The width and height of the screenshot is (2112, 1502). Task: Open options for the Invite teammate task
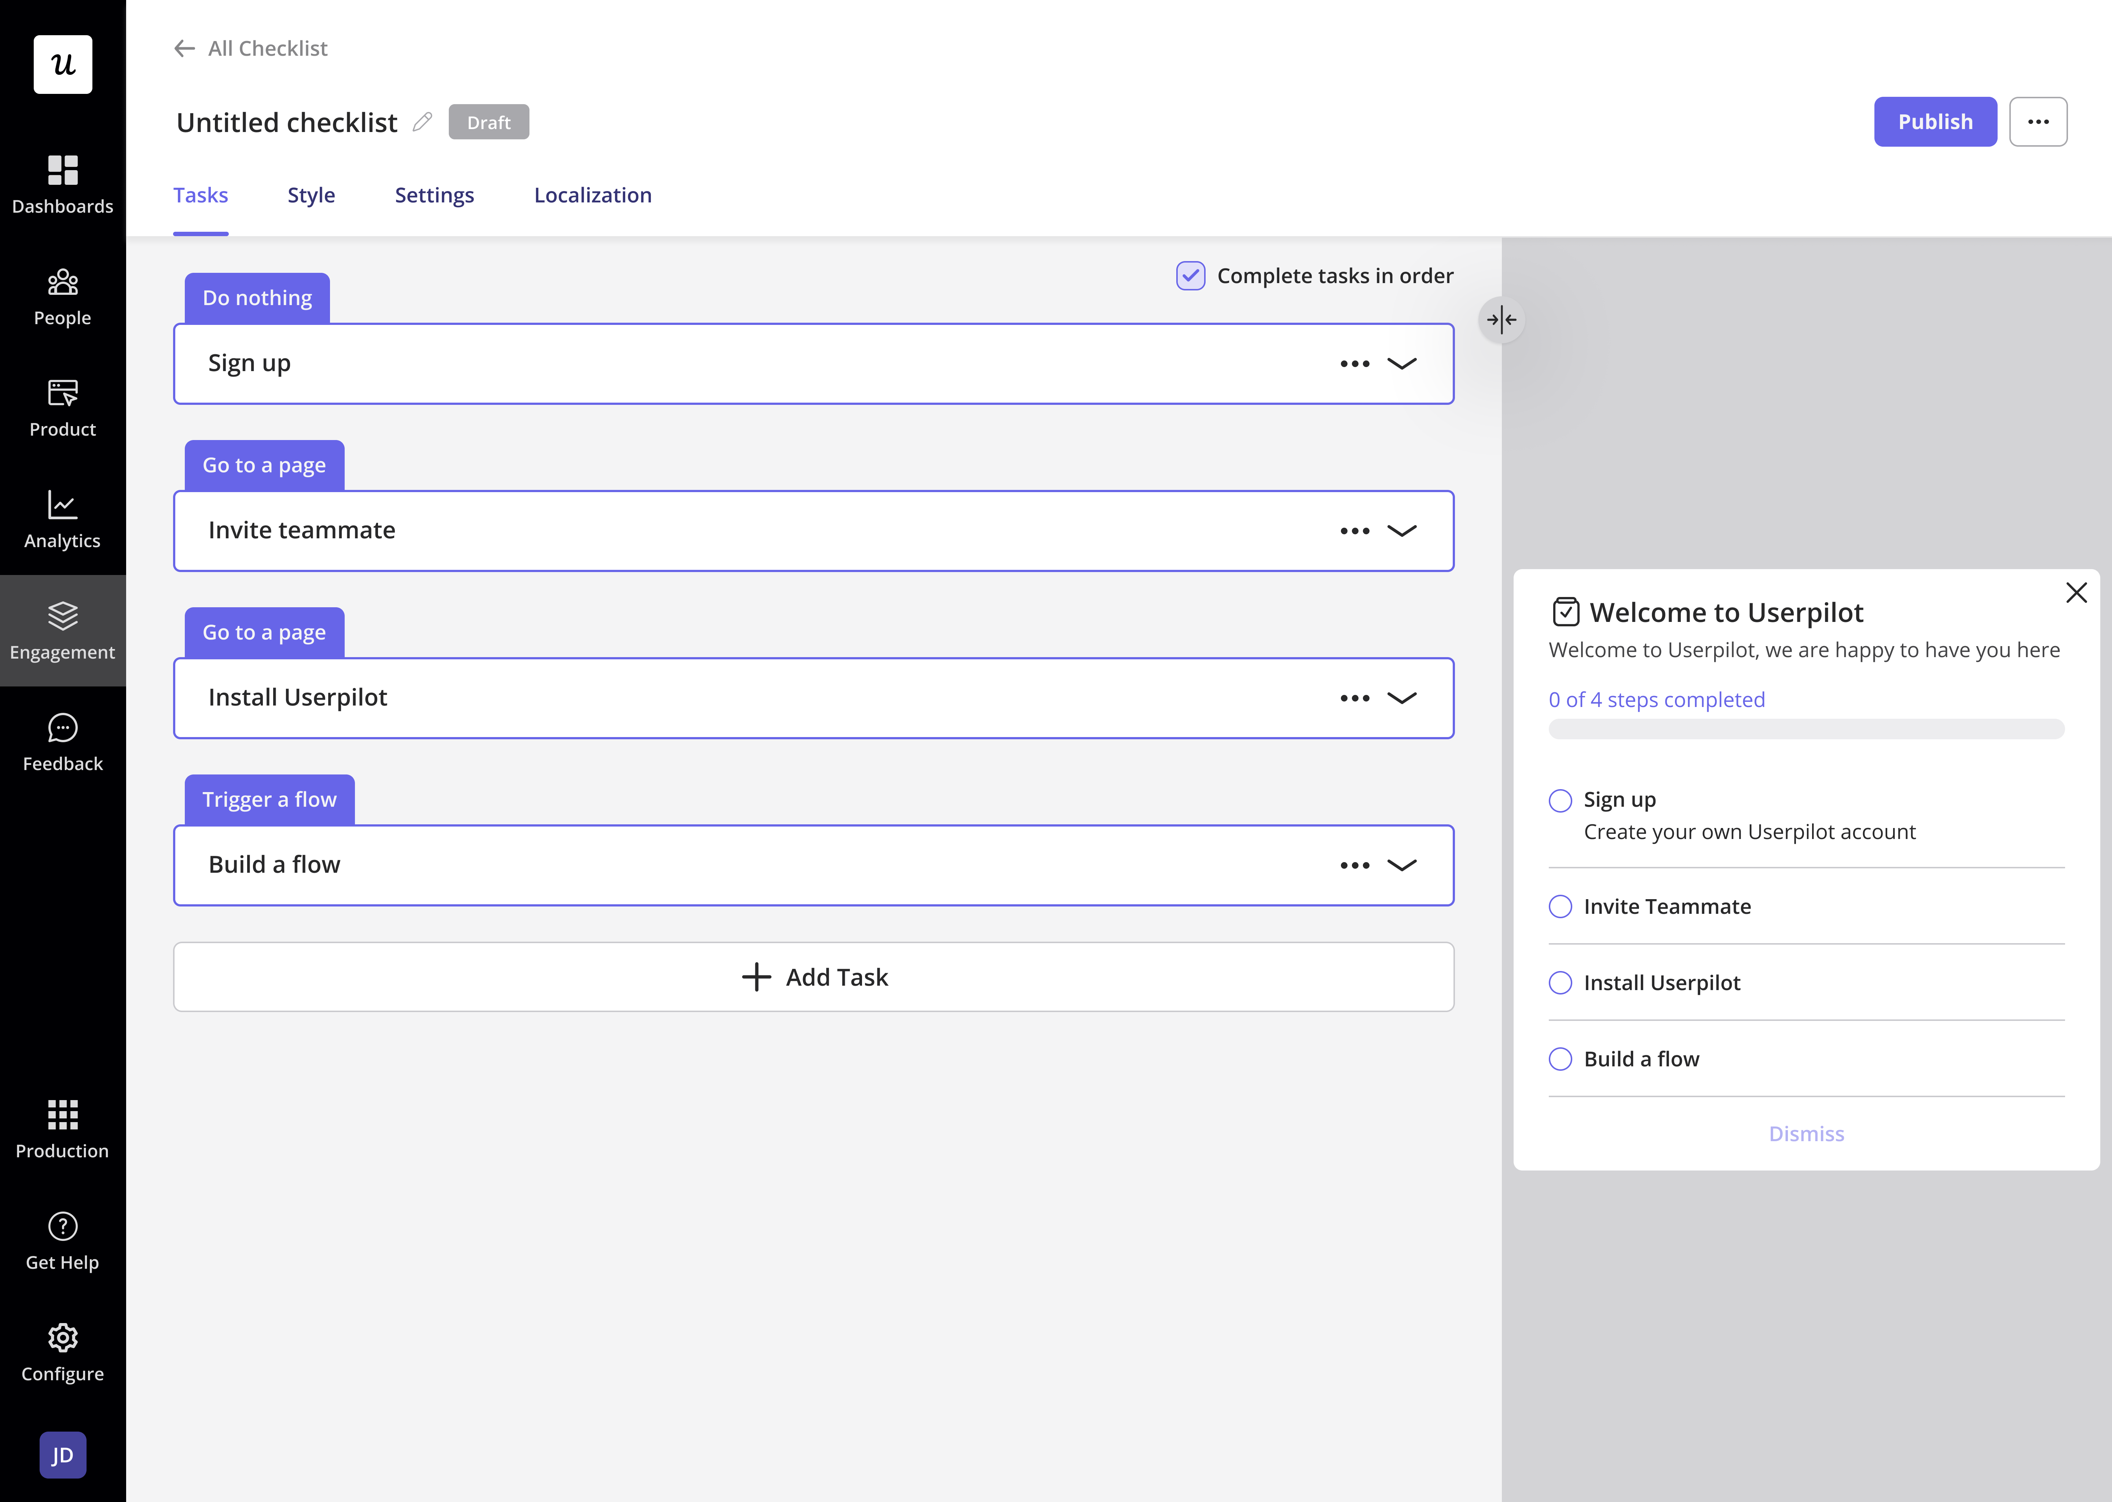[1355, 531]
